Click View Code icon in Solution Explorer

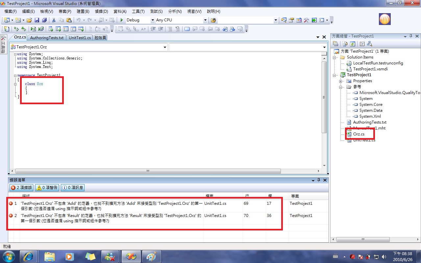pyautogui.click(x=362, y=44)
